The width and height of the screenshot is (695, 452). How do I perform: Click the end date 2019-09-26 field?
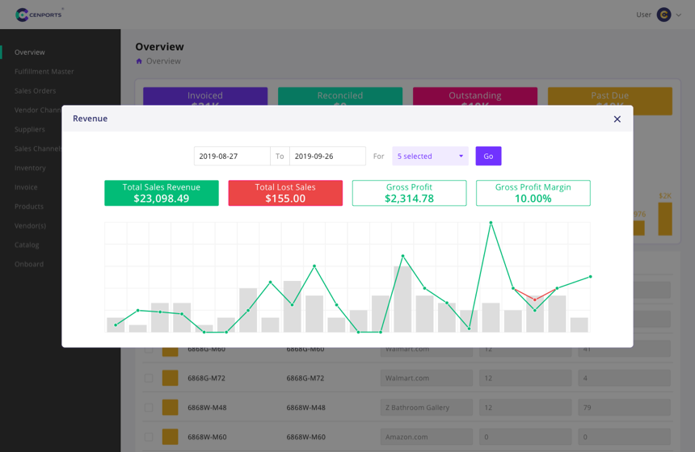point(327,156)
